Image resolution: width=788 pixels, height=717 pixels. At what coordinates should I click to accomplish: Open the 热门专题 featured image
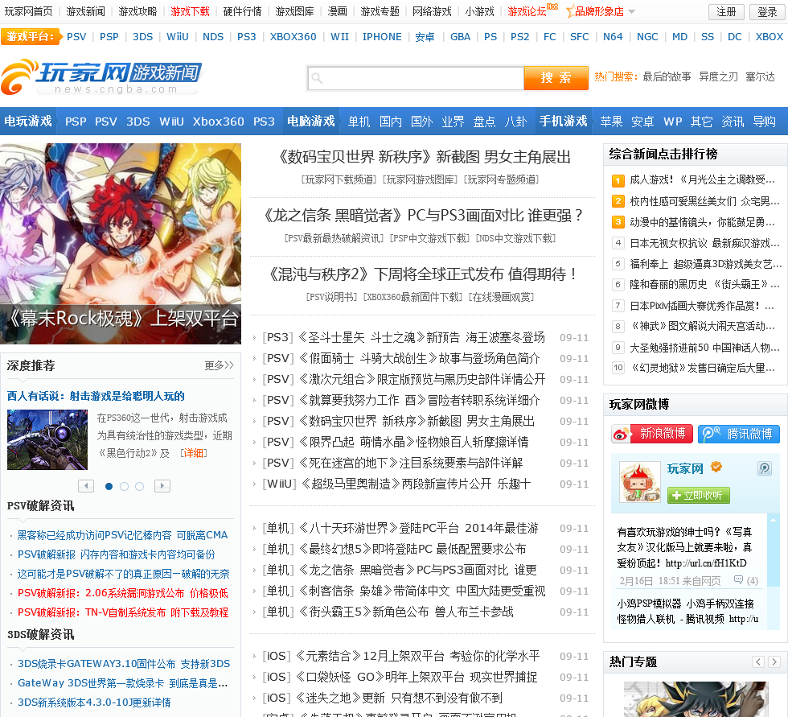click(696, 699)
